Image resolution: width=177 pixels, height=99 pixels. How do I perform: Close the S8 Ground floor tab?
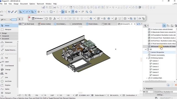(132, 24)
